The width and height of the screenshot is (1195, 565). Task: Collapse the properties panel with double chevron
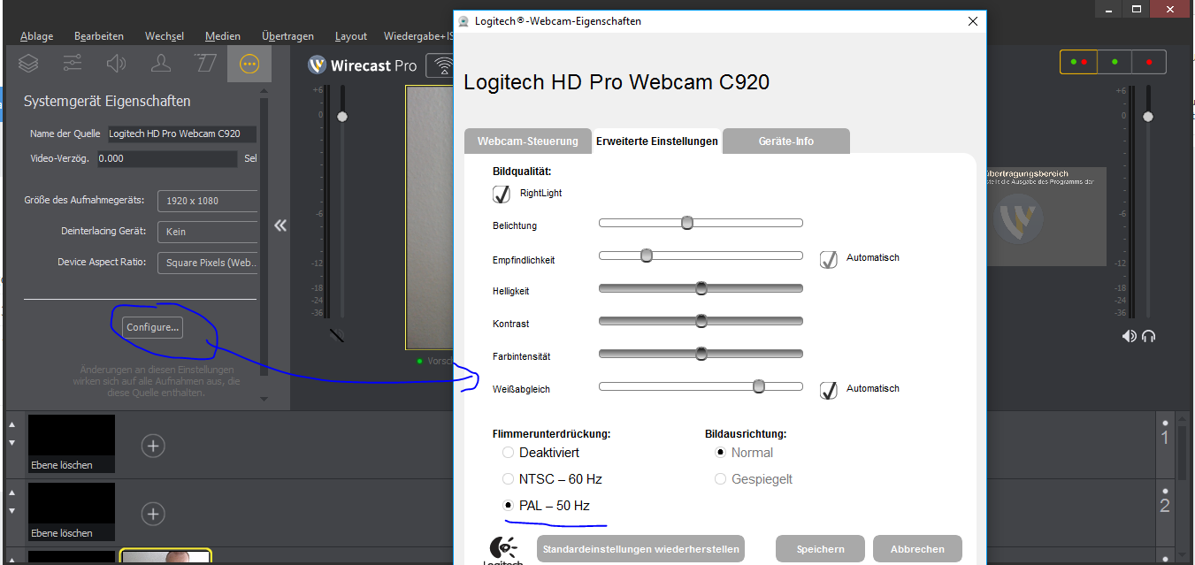click(280, 225)
